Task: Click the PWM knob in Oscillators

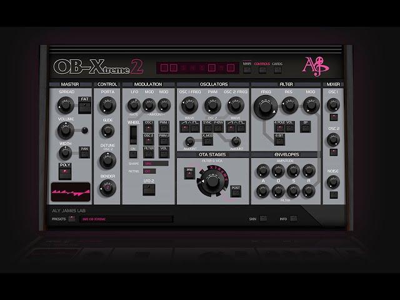Action: coord(212,105)
